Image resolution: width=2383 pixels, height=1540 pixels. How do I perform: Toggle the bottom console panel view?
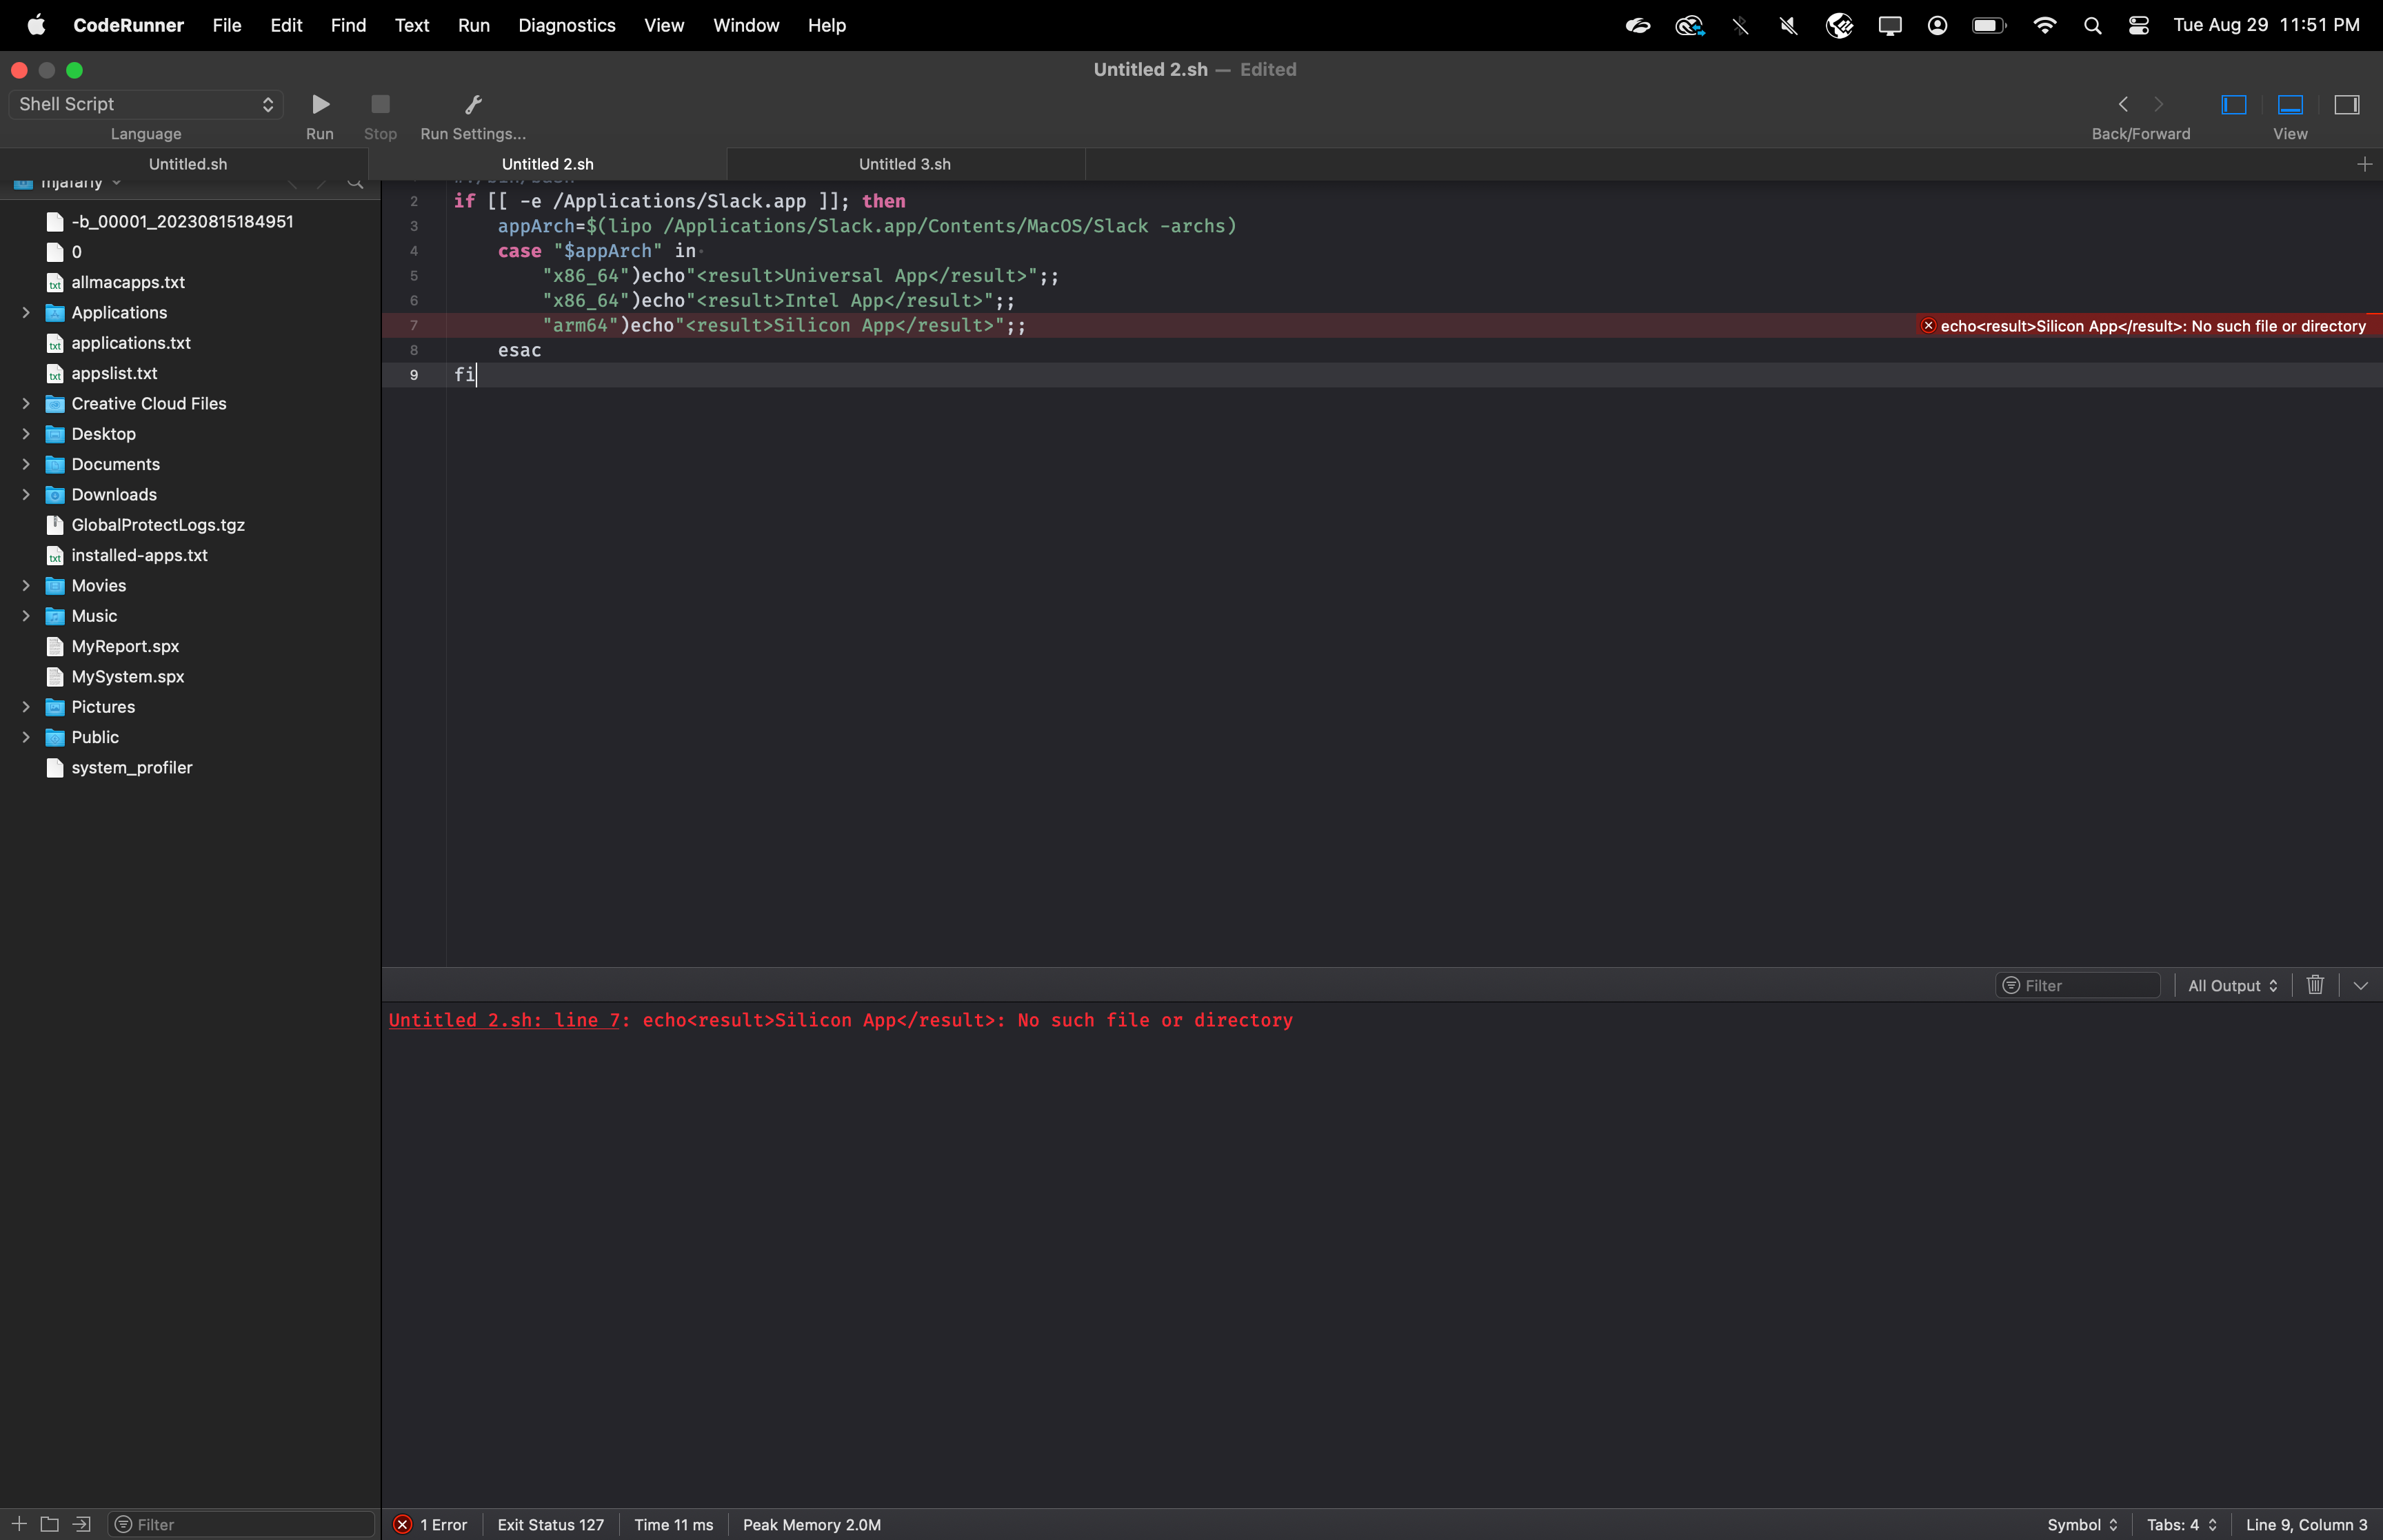coord(2290,104)
